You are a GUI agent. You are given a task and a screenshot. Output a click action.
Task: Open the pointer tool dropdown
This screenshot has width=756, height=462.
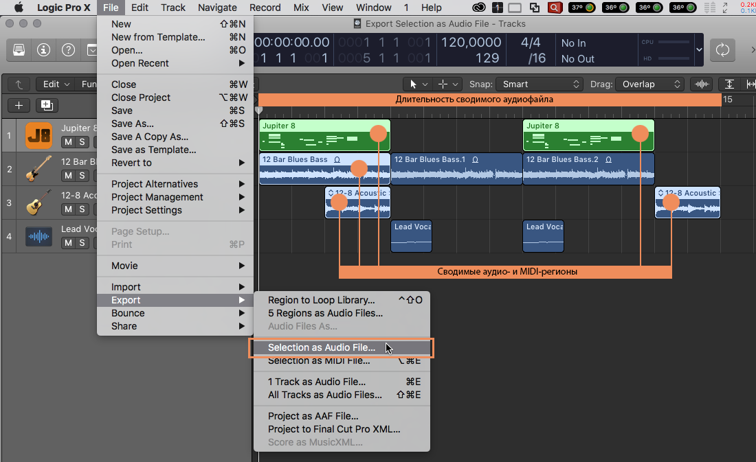click(418, 84)
